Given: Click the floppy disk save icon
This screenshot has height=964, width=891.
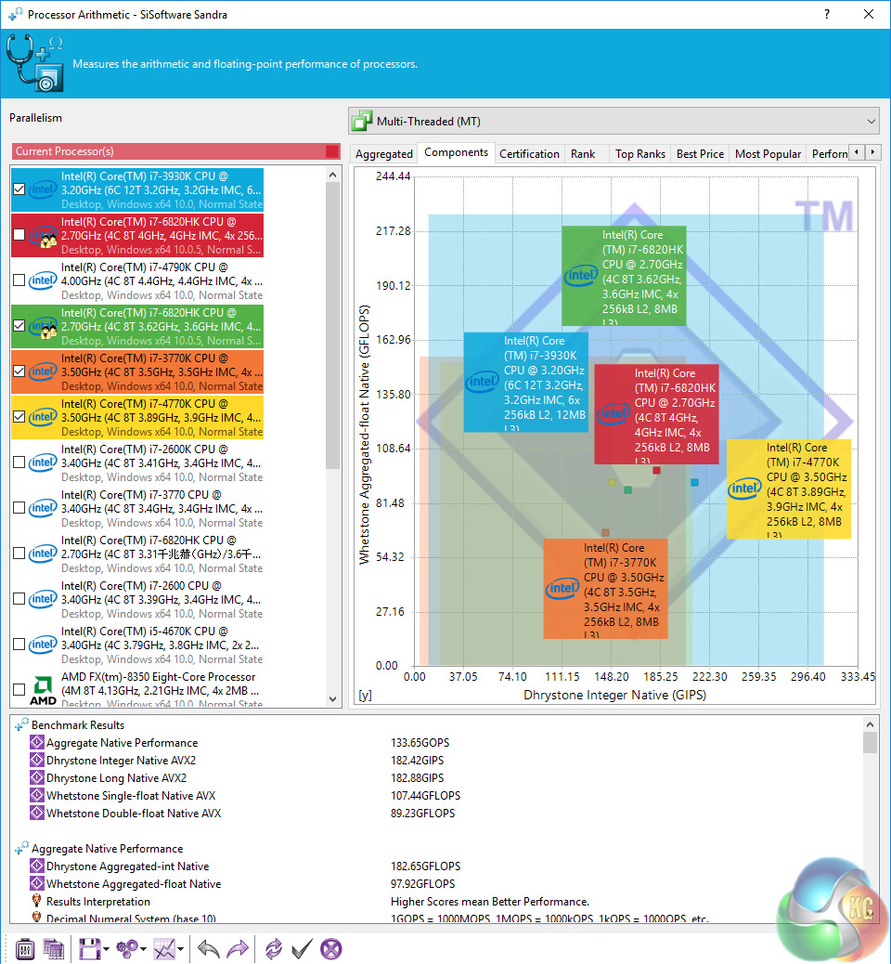Looking at the screenshot, I should [90, 948].
